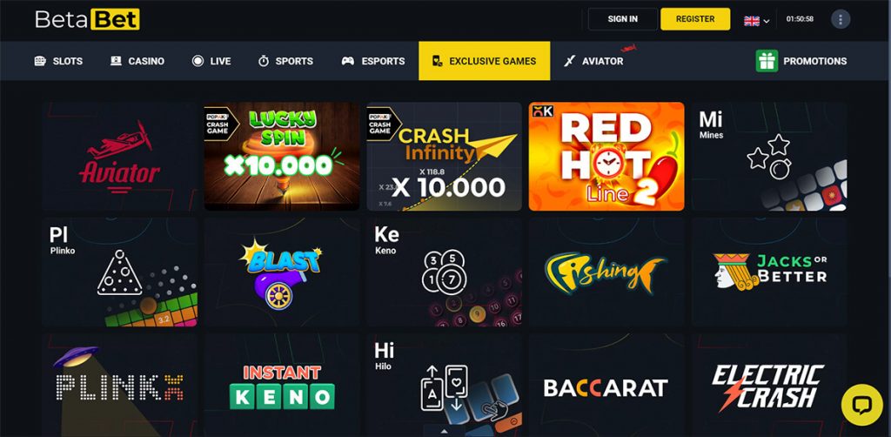Click the BetaBet logo
891x437 pixels.
click(88, 19)
